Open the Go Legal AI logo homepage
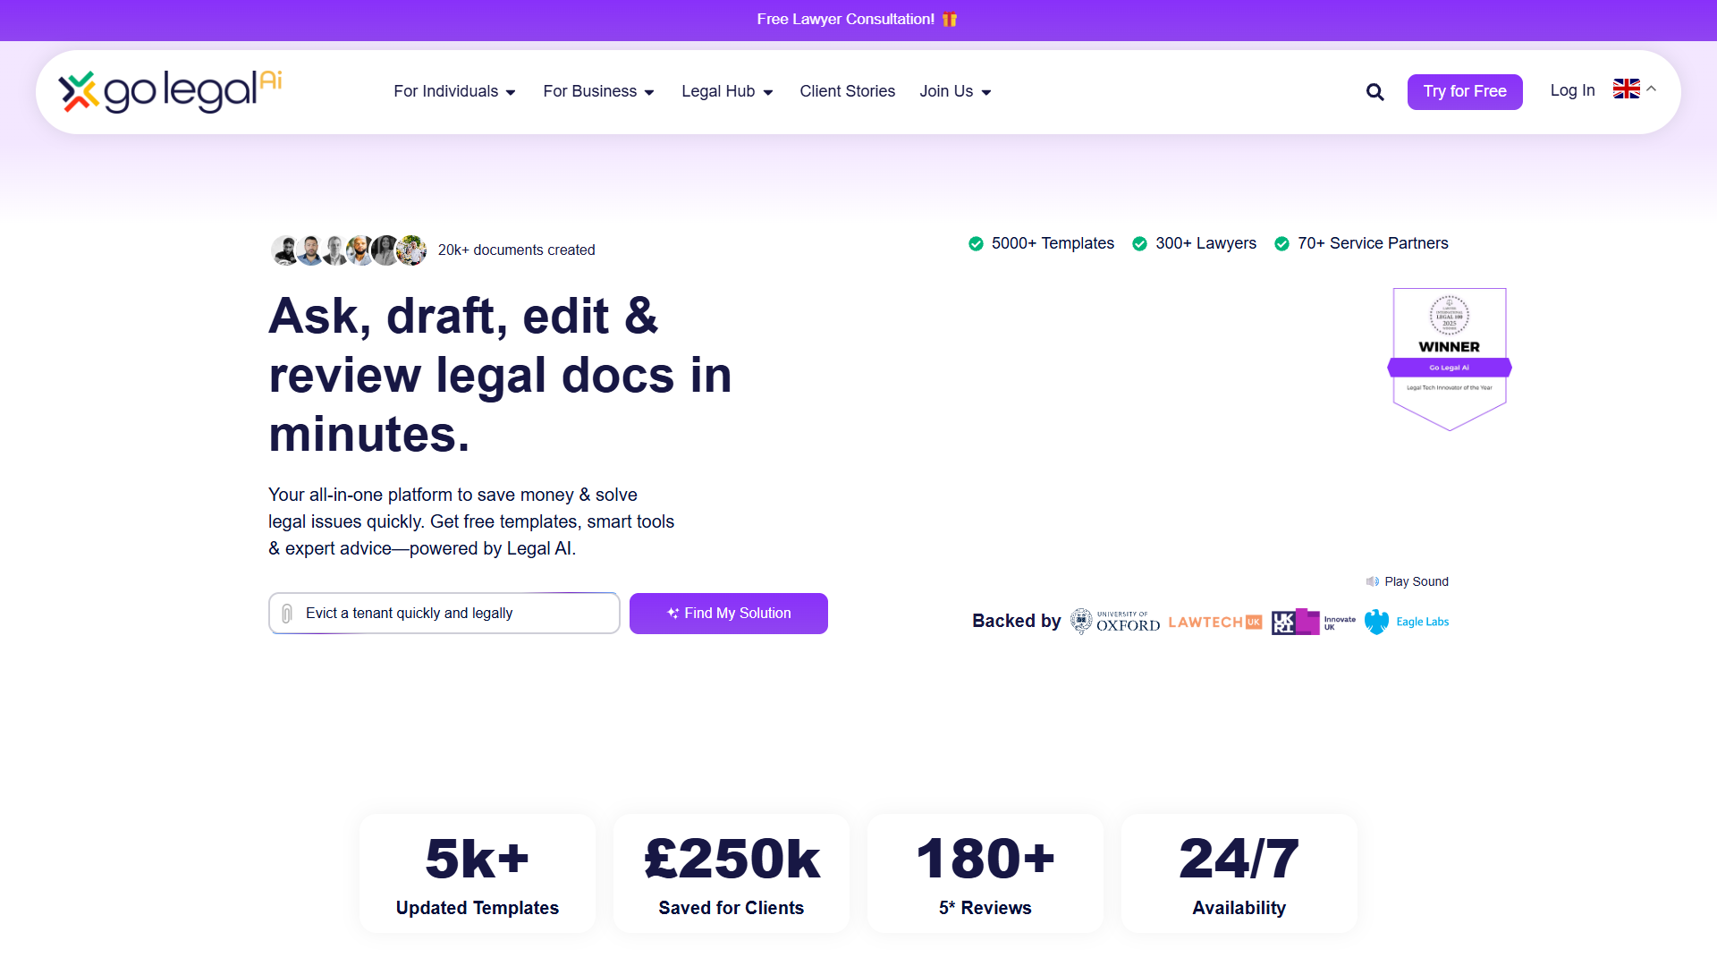 coord(170,91)
